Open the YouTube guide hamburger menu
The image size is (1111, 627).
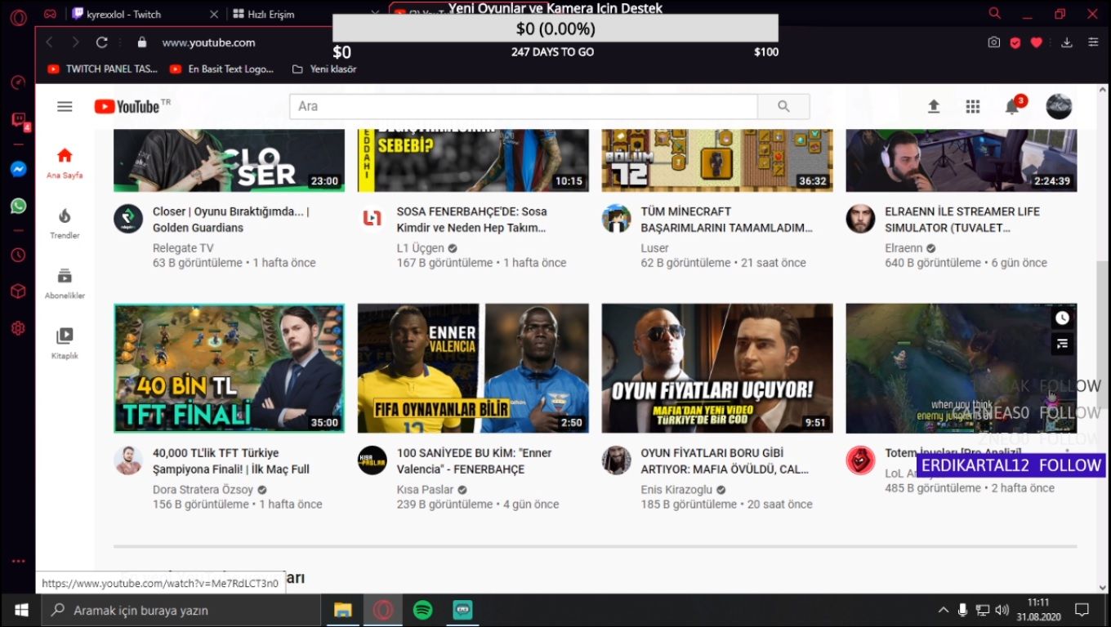click(65, 106)
